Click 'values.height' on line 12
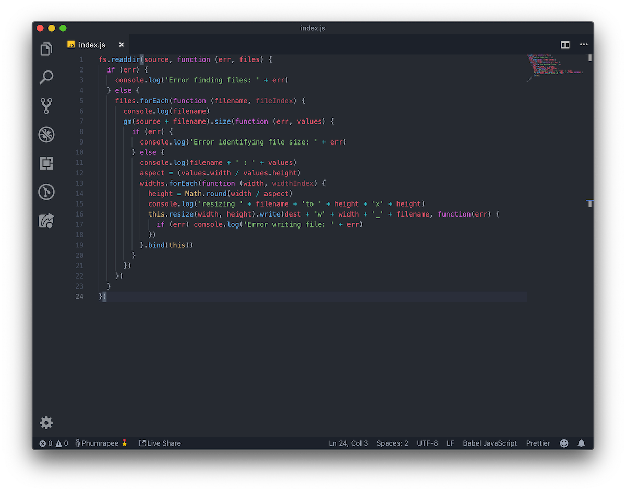This screenshot has height=492, width=626. click(x=270, y=173)
